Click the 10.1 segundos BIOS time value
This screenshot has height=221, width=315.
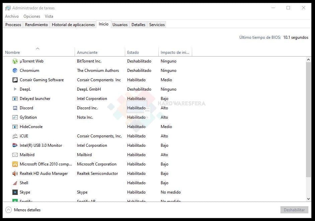tap(296, 37)
